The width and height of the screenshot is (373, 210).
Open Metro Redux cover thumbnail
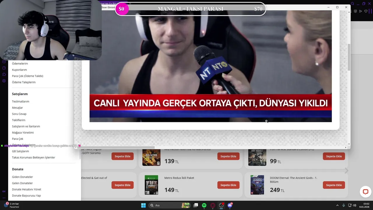[x=151, y=185]
